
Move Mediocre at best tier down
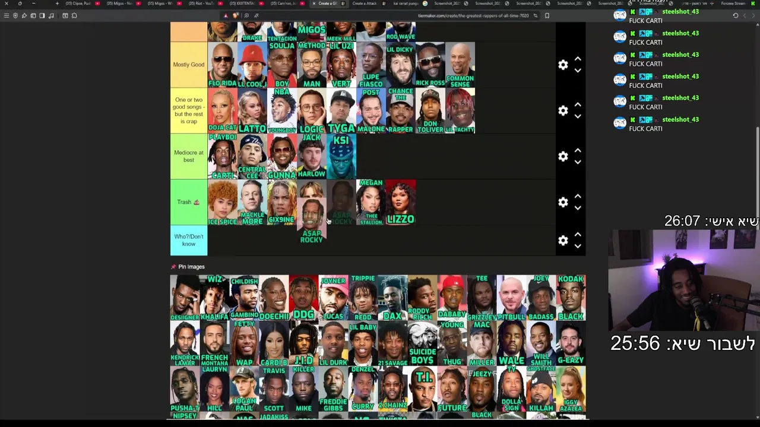[577, 161]
